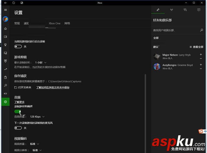Open the Search magnifier in sidebar

pyautogui.click(x=5, y=85)
